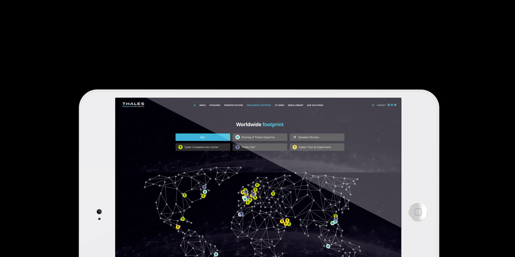Click the teal marker in Australia
Screen dimensions: 515x257
pos(328,246)
